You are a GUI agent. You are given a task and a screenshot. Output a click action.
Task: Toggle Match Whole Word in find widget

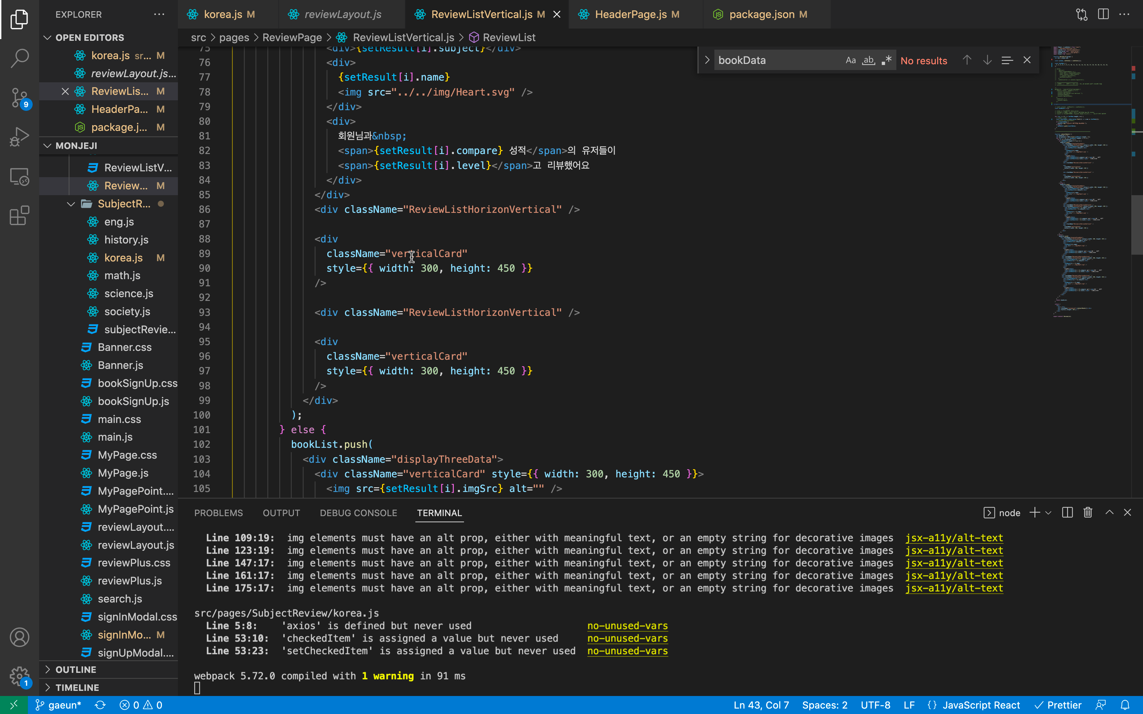click(868, 61)
